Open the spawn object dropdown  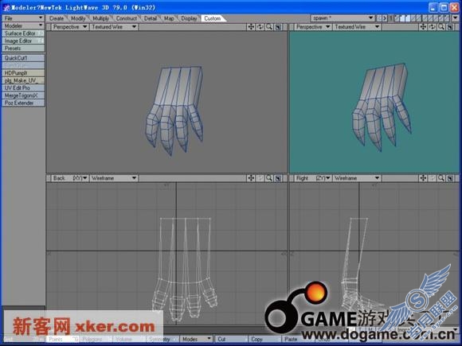point(343,18)
